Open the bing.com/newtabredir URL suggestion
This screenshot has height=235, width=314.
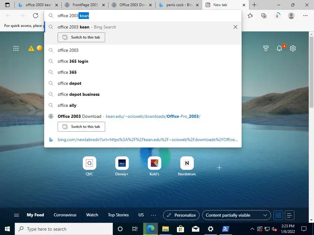(x=143, y=140)
